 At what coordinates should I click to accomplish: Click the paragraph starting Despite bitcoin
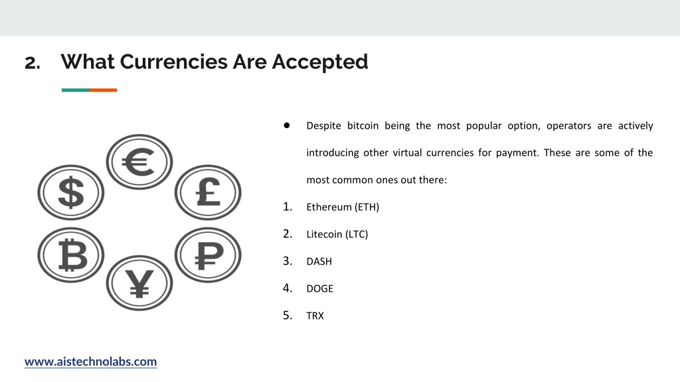click(x=479, y=153)
